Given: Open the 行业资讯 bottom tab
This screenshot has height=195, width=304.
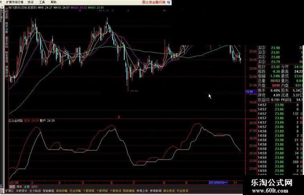Looking at the screenshot, I should 182,191.
